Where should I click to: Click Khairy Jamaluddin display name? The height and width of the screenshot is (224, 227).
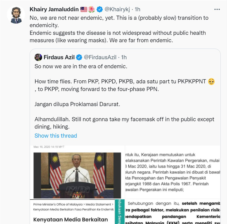[54, 10]
